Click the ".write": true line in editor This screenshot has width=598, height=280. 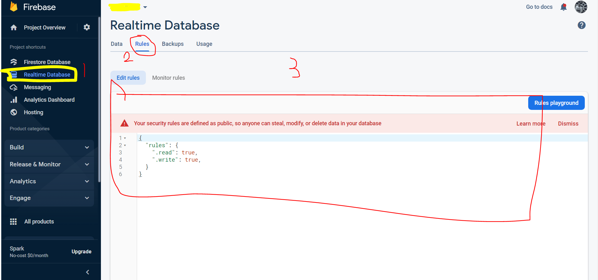click(176, 160)
